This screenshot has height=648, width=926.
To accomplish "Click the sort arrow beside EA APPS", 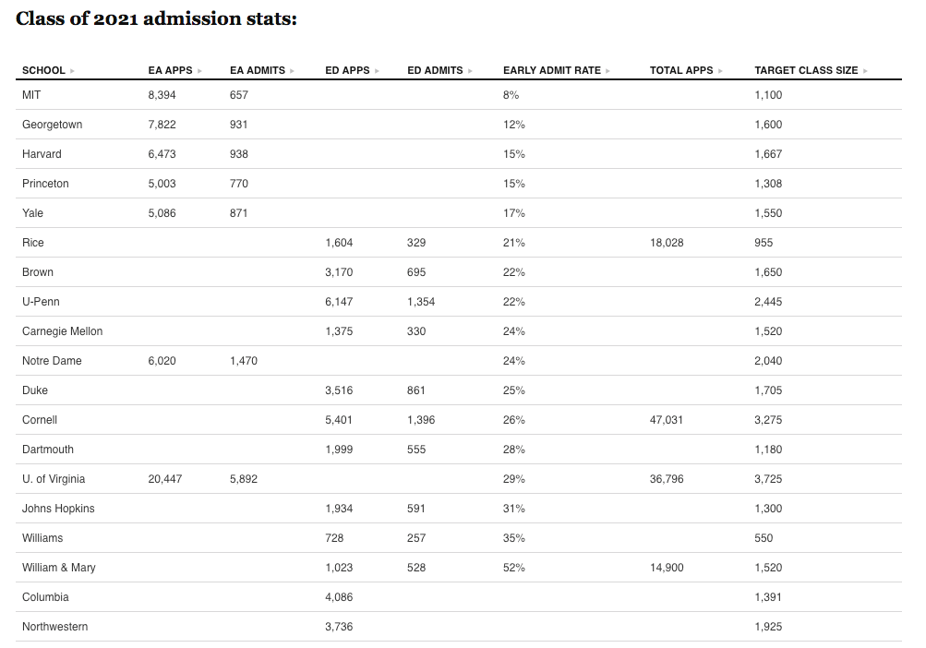I will (199, 71).
